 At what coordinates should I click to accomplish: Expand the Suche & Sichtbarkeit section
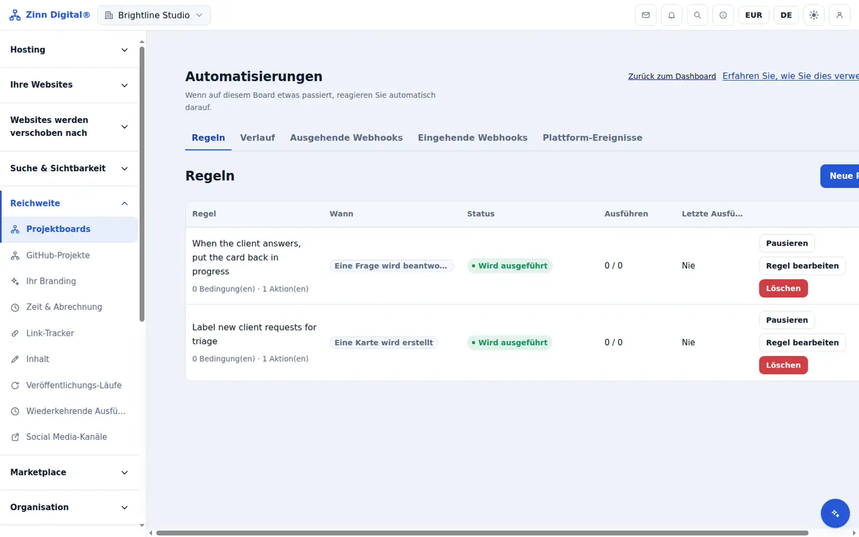pos(69,168)
